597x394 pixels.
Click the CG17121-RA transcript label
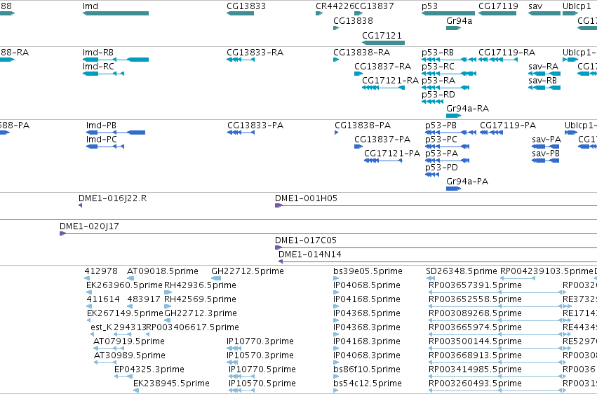(390, 81)
